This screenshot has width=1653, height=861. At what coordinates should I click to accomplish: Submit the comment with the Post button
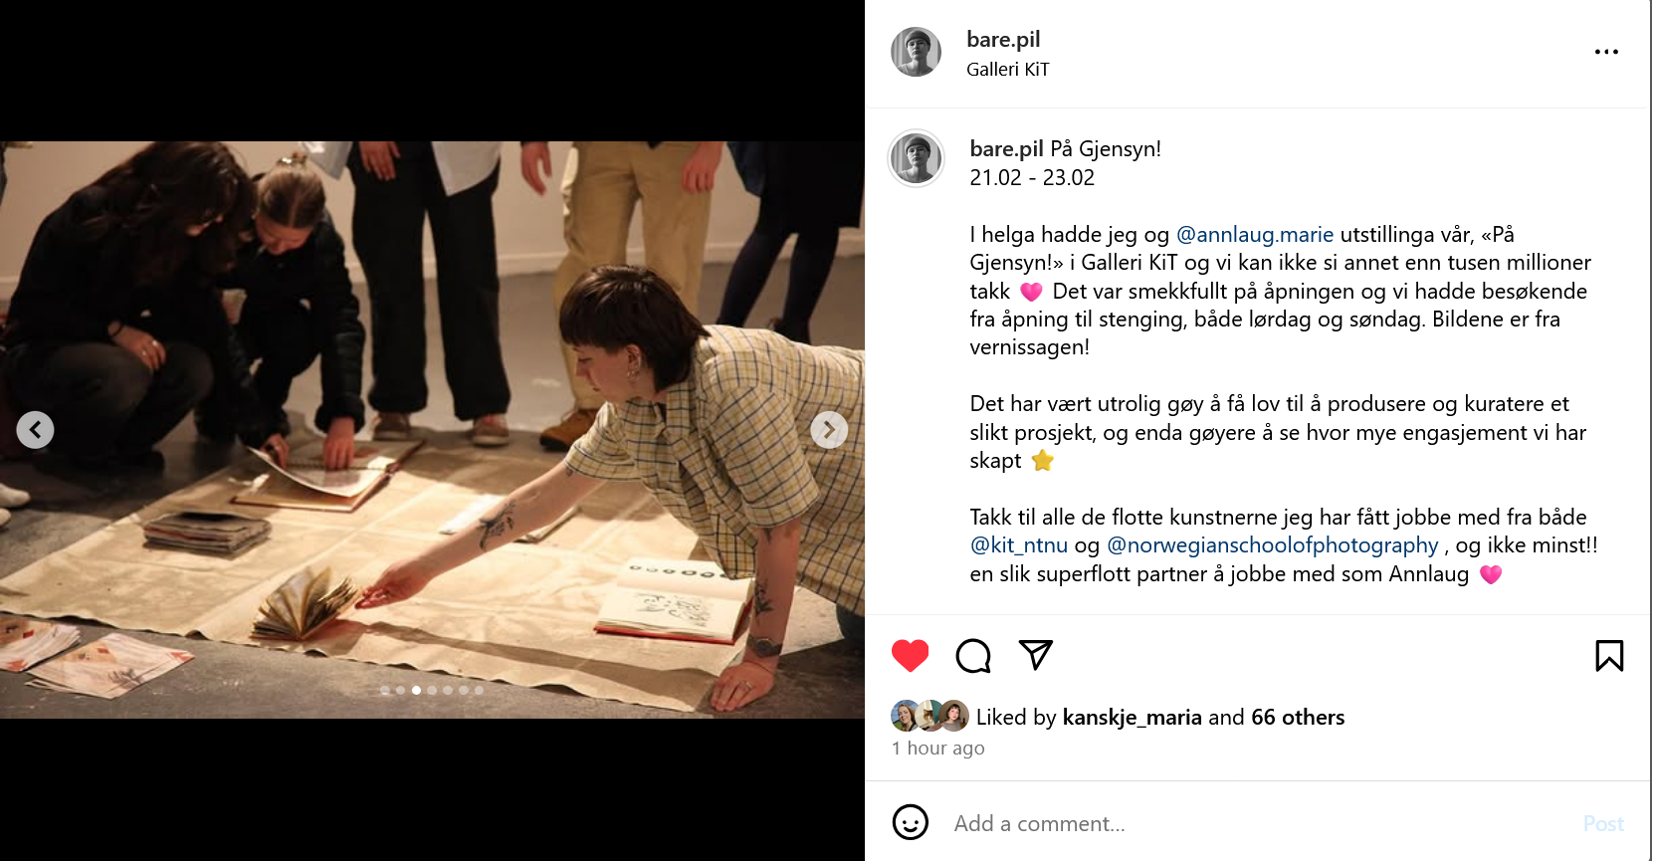[1603, 823]
